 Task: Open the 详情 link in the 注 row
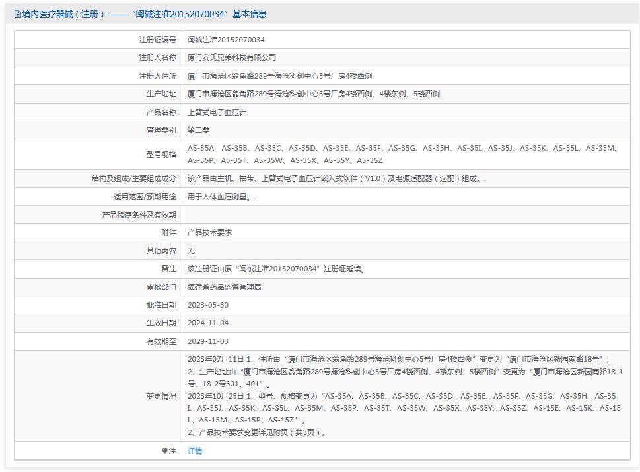[x=195, y=451]
